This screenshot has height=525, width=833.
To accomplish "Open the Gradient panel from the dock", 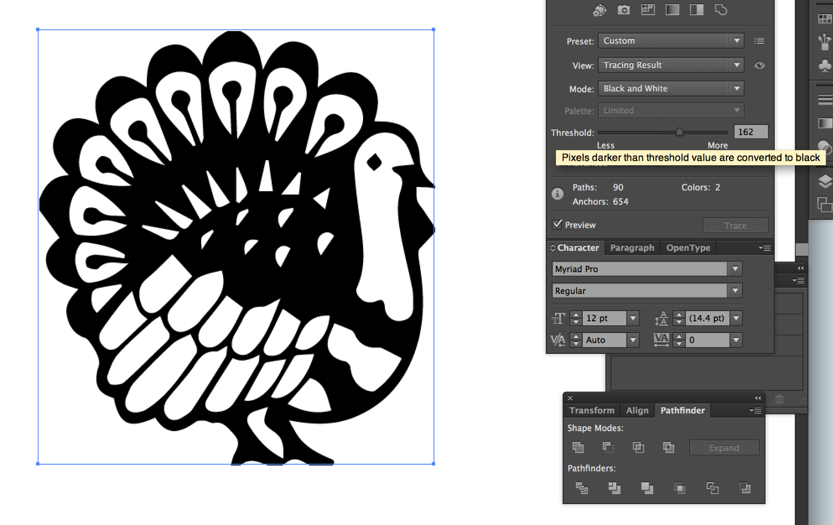I will (x=825, y=123).
